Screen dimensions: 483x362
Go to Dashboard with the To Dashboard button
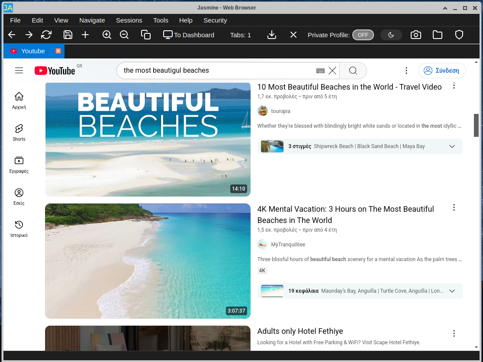pos(189,35)
